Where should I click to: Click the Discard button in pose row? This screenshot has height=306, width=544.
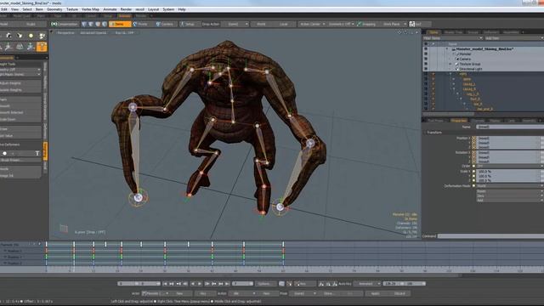pyautogui.click(x=399, y=293)
